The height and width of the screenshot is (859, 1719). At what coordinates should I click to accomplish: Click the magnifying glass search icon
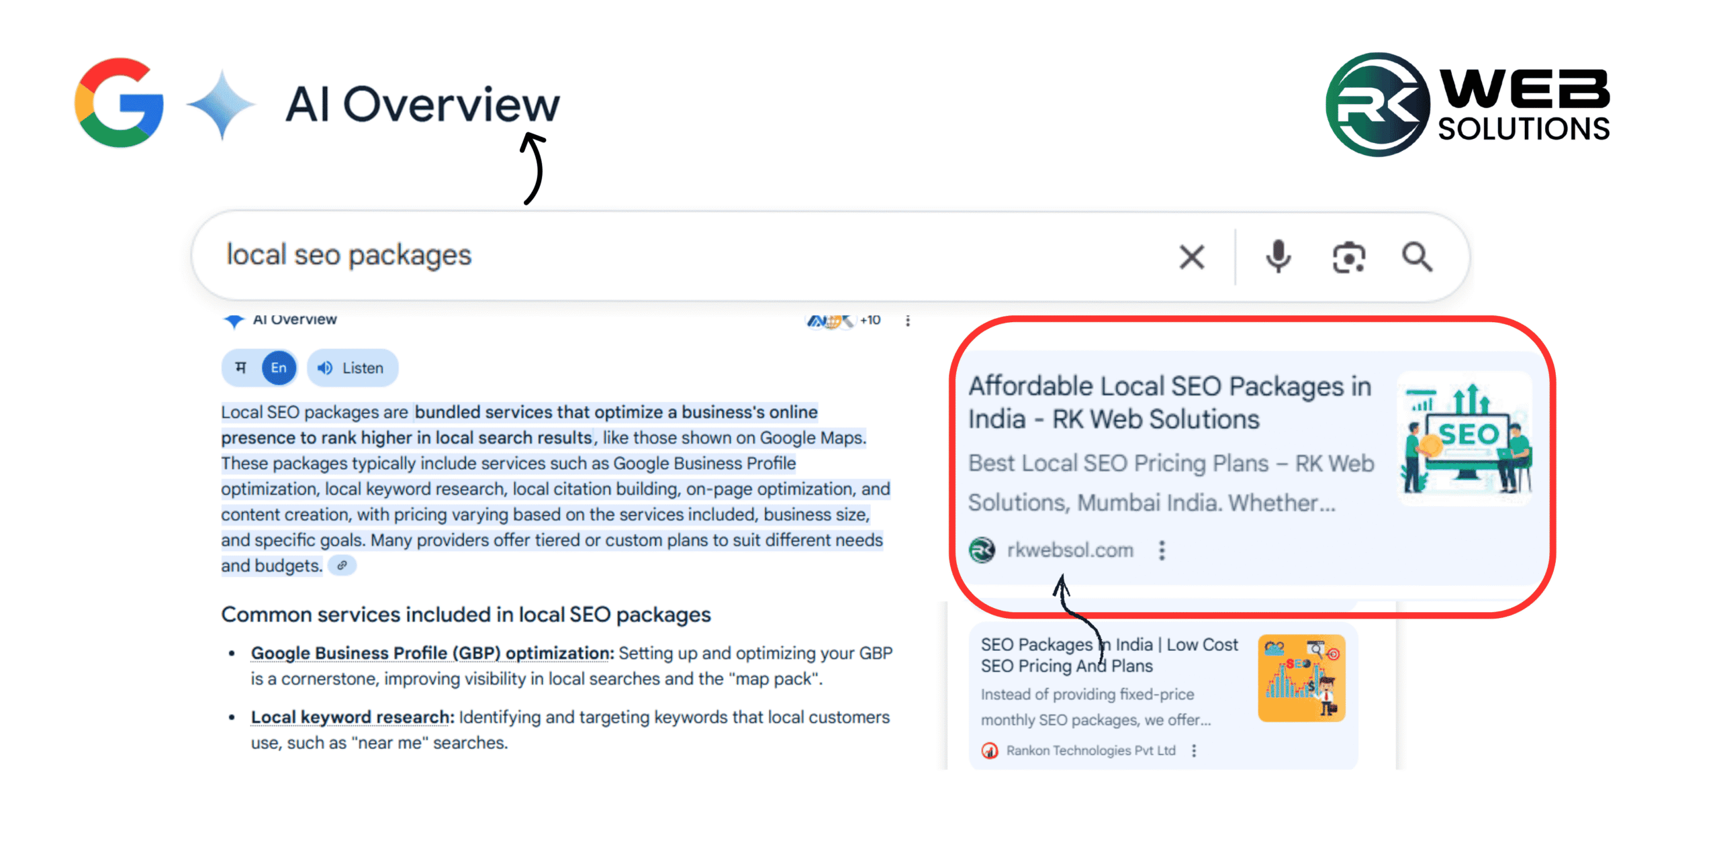(1417, 257)
